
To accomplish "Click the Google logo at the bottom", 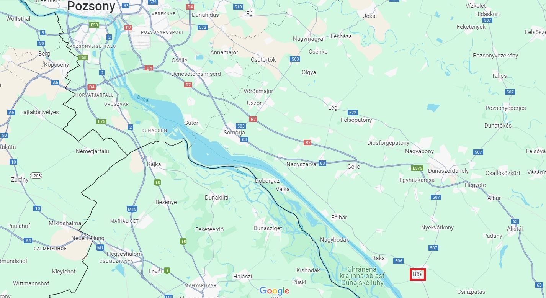I will (274, 291).
